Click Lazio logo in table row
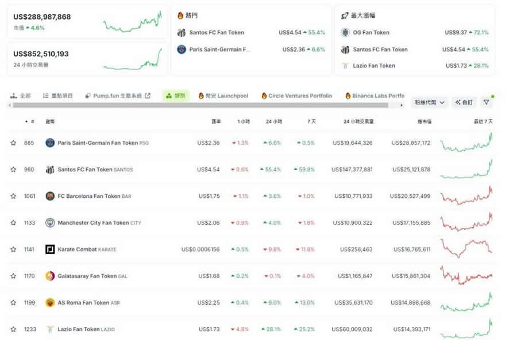Screen dimensions: 517x342 point(50,329)
